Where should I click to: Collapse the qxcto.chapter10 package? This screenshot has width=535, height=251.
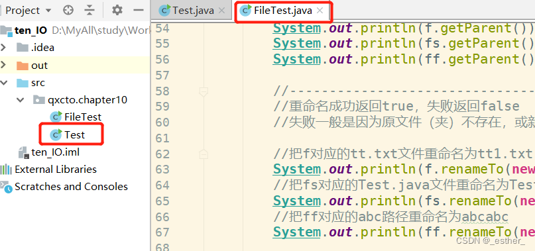click(x=21, y=100)
